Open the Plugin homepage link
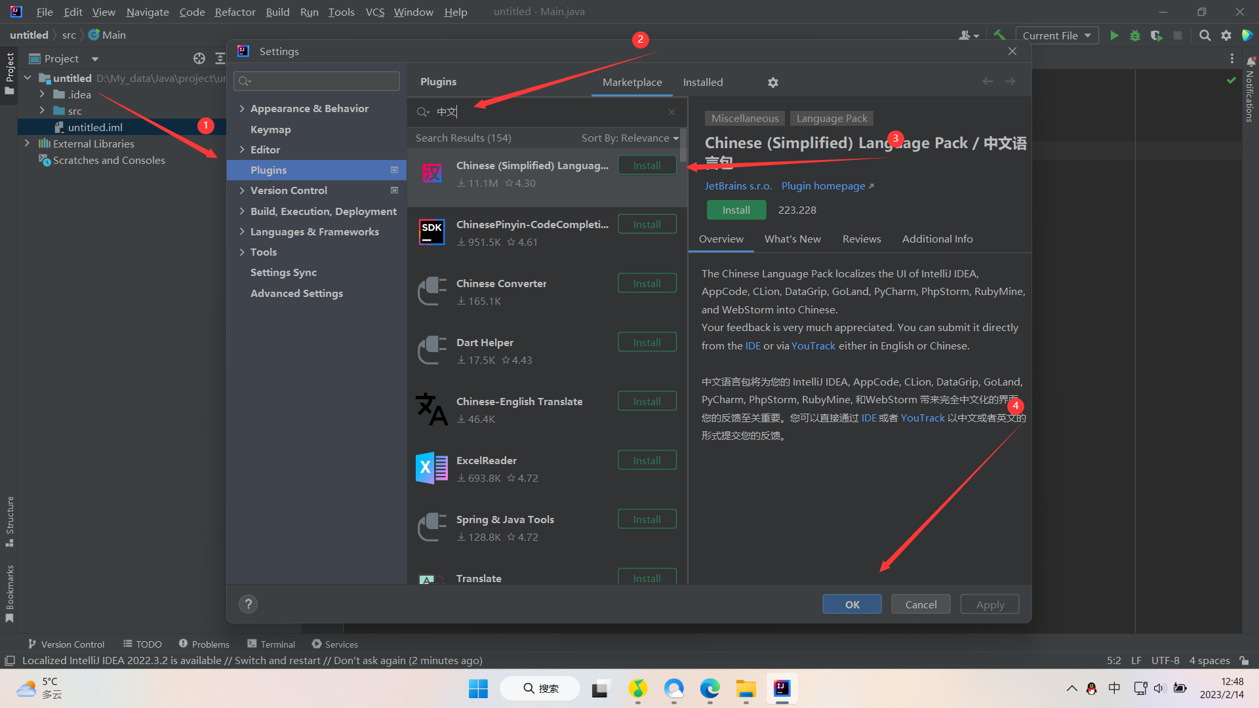1259x708 pixels. click(828, 186)
